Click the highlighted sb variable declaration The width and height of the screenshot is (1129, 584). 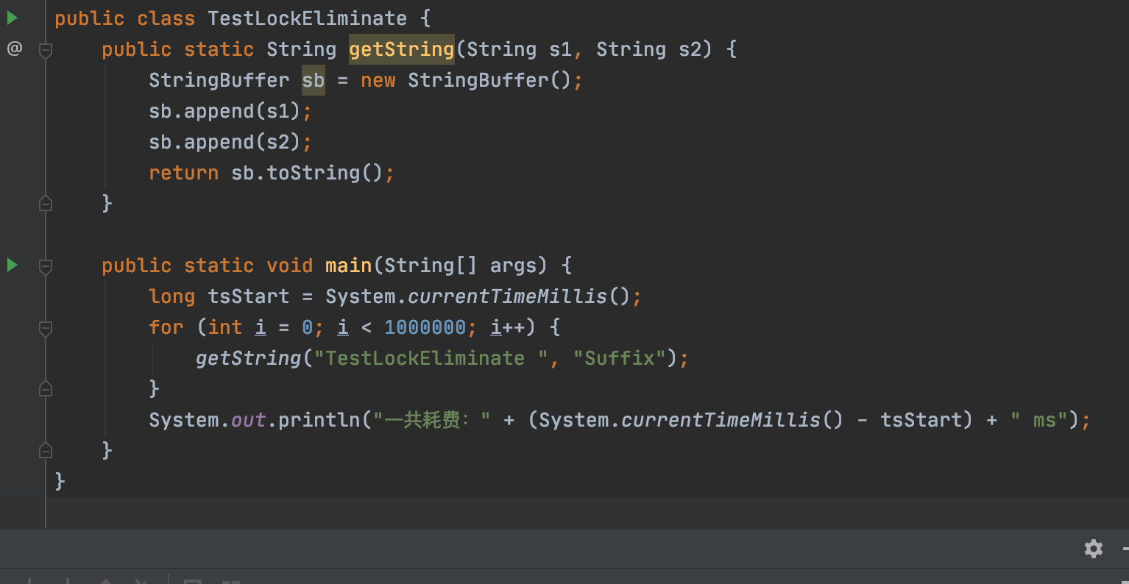click(x=314, y=80)
